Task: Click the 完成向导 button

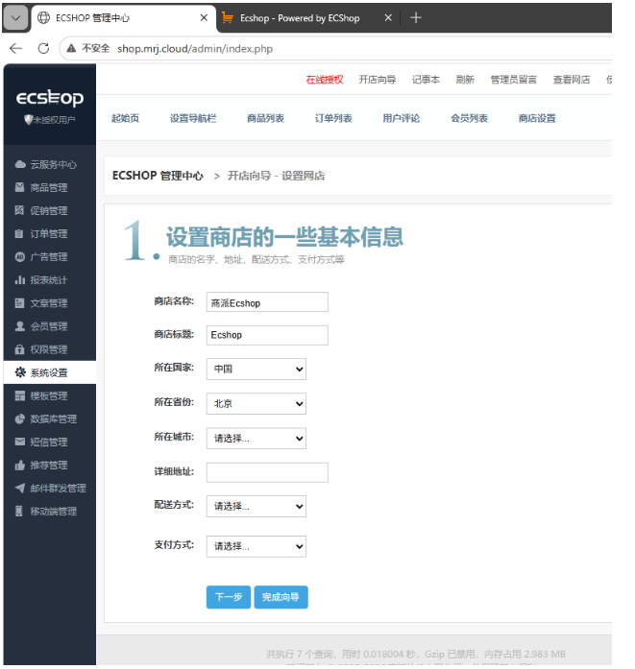Action: (281, 597)
